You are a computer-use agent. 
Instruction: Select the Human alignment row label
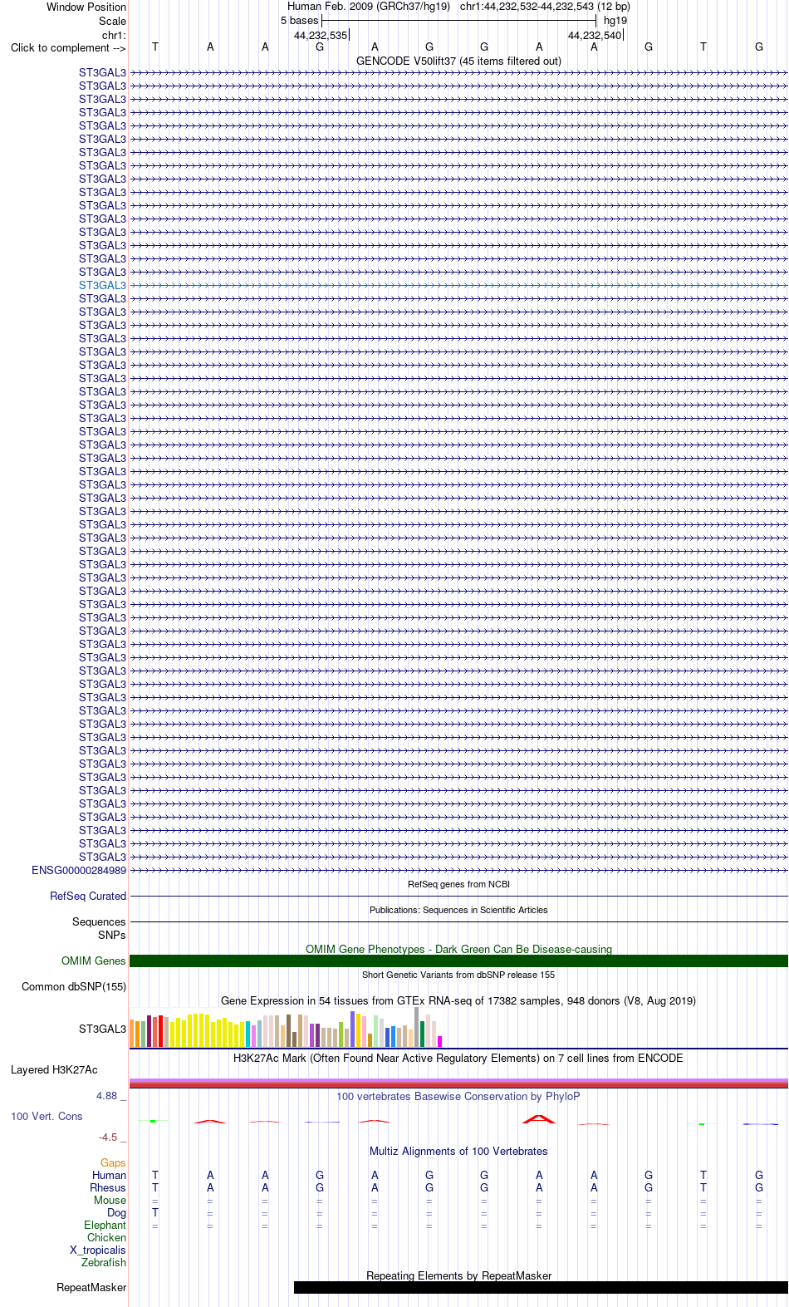pyautogui.click(x=109, y=1175)
